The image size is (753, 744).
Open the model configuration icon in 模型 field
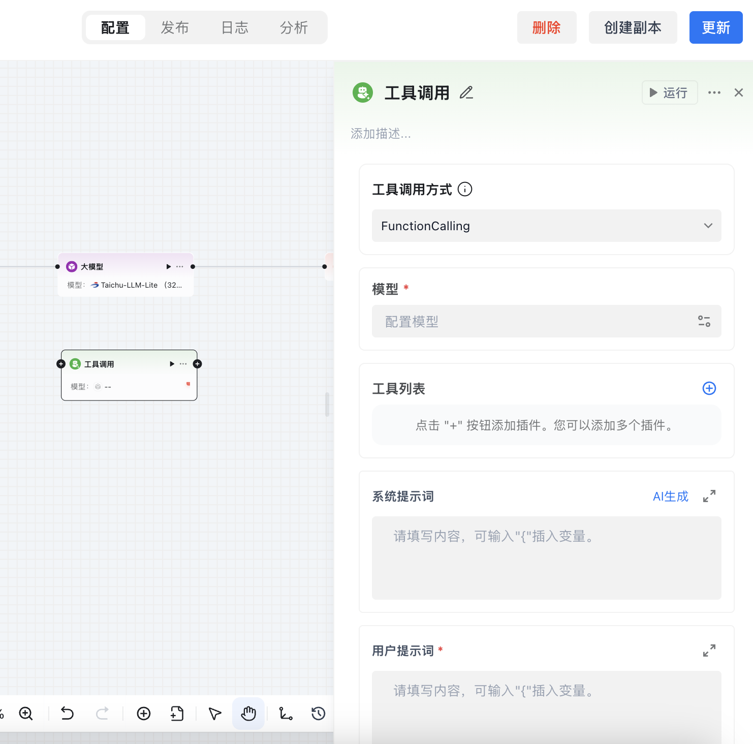point(704,321)
